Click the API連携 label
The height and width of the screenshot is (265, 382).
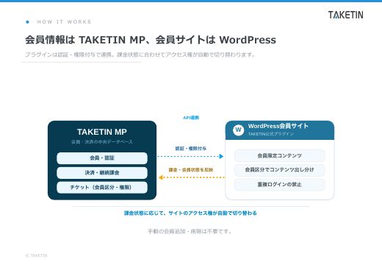(191, 118)
